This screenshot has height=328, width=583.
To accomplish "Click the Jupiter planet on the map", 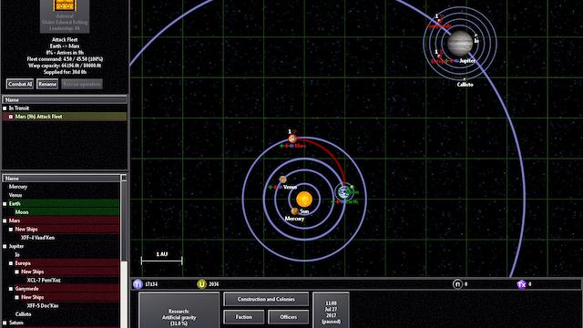I will (x=460, y=43).
